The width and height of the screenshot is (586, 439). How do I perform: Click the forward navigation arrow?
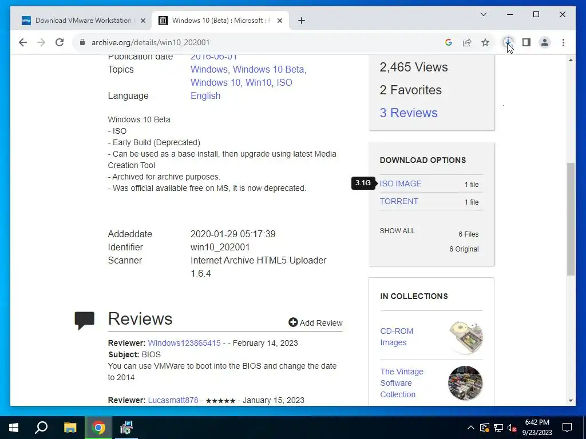(41, 42)
